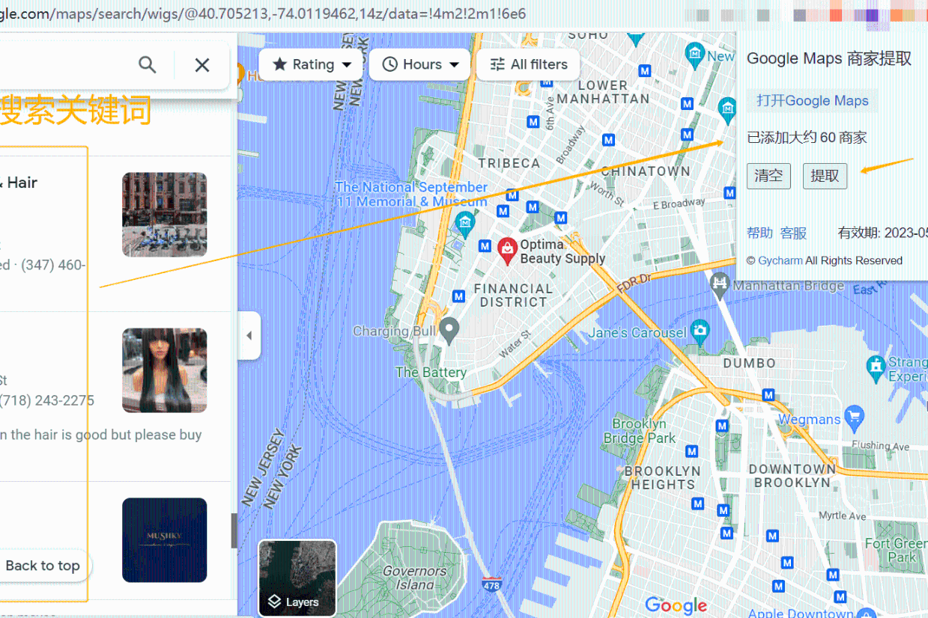Select Optima Beauty Supply map pin

(507, 251)
